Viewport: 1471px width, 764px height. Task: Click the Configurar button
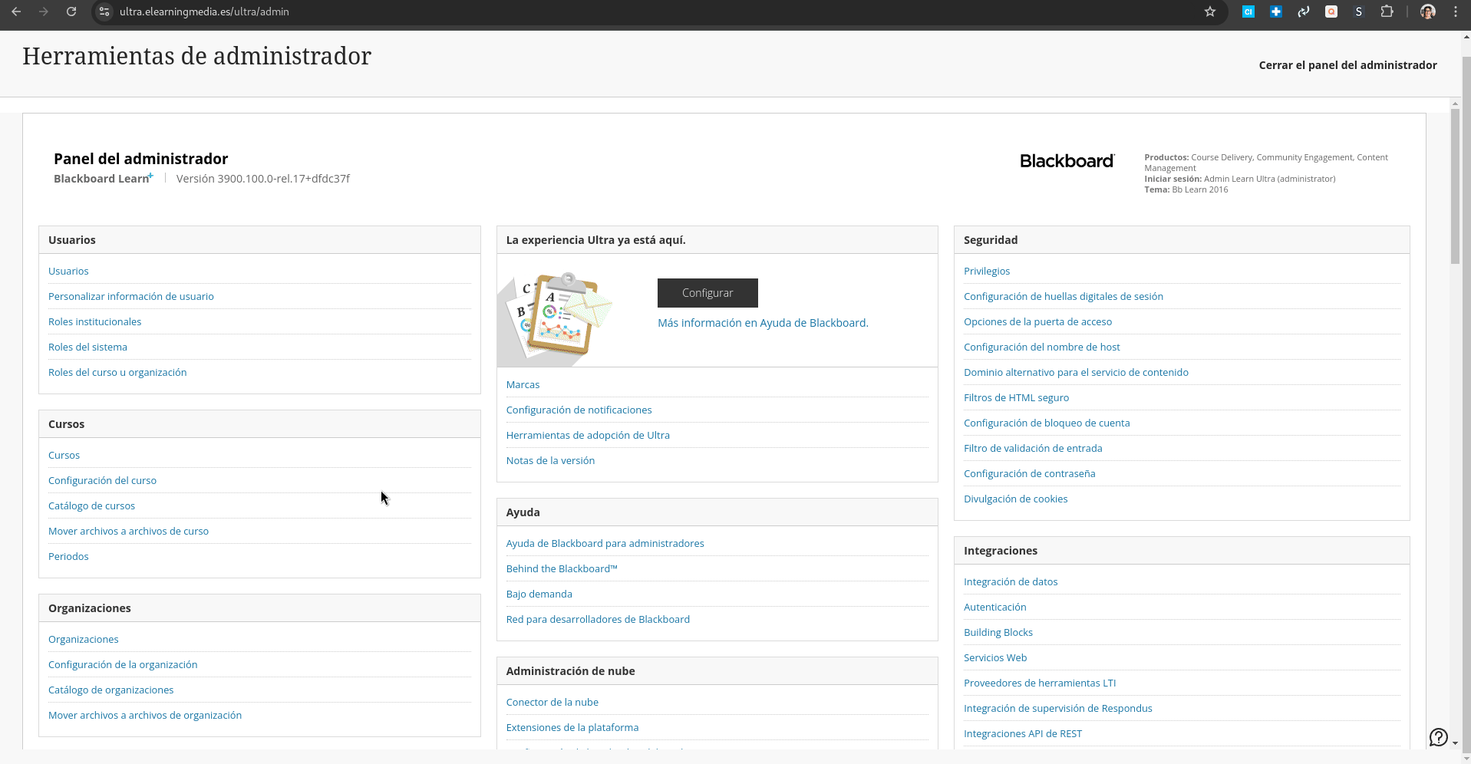tap(707, 293)
